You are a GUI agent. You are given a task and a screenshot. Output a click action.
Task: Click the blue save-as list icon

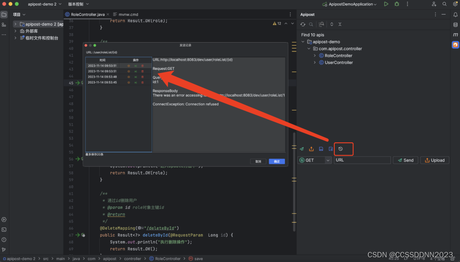(x=331, y=149)
